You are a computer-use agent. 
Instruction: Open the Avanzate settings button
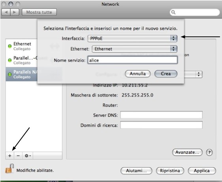187,152
